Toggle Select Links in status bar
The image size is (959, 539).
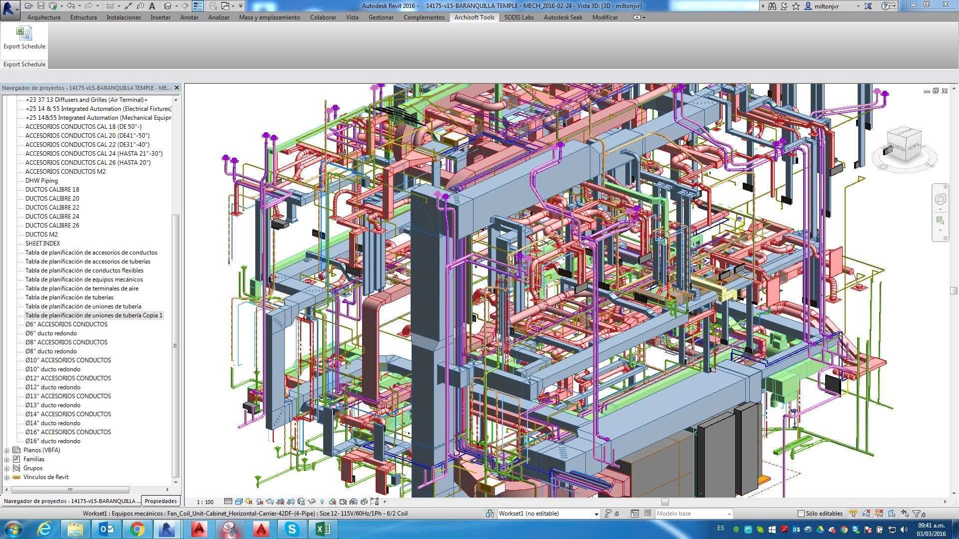click(853, 514)
